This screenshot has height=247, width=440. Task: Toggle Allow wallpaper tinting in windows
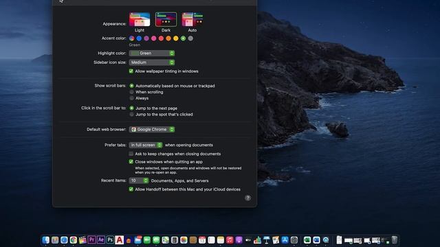click(x=131, y=71)
